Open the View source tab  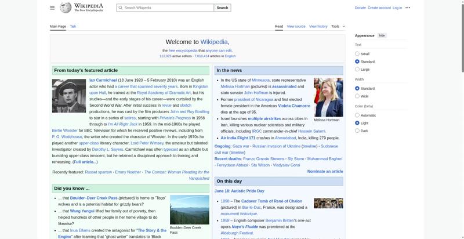click(296, 26)
